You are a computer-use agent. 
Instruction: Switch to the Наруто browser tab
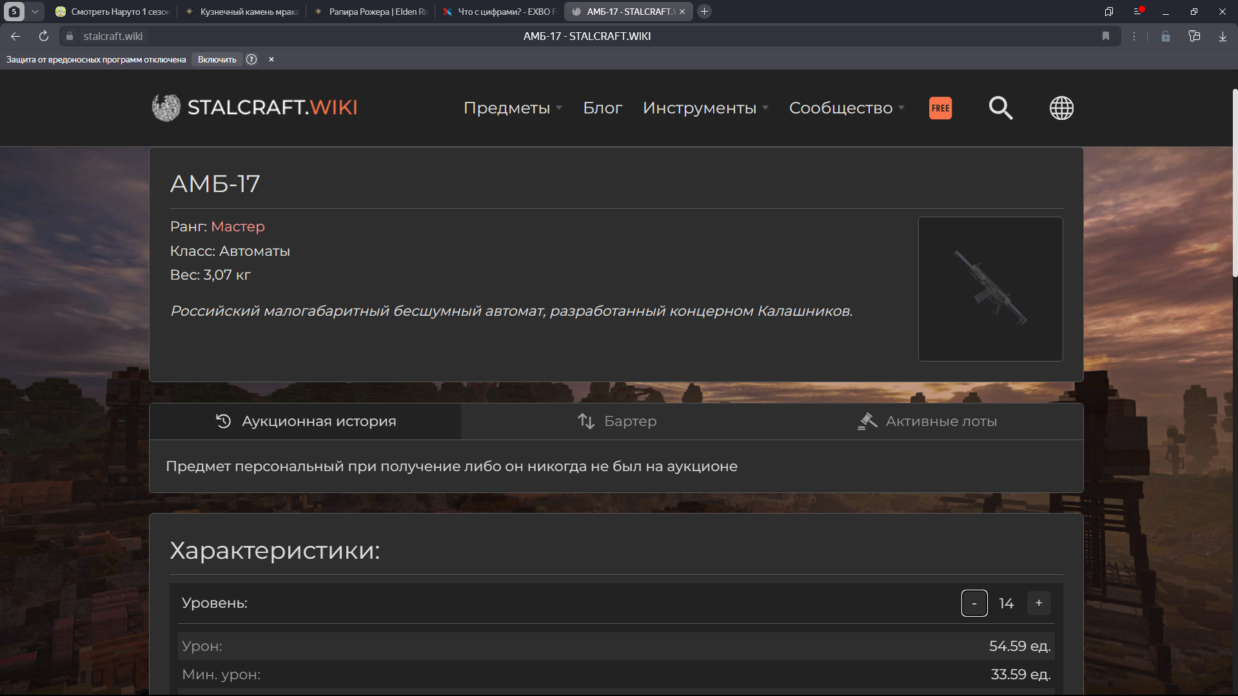(x=112, y=12)
